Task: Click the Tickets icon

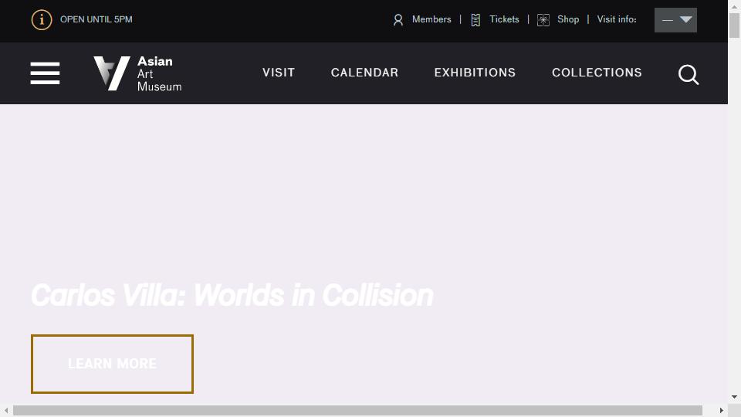Action: point(475,20)
